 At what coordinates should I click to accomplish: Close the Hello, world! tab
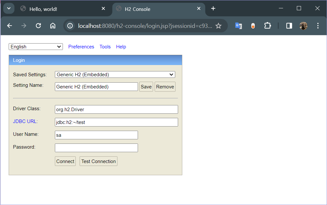tap(103, 9)
